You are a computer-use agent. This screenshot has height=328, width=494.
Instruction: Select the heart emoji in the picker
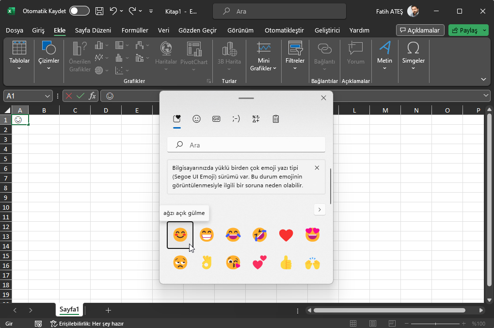[286, 235]
